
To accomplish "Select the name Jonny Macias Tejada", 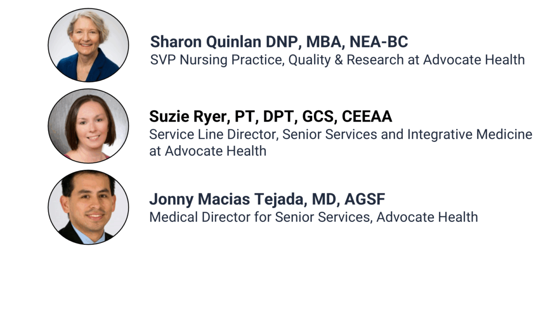I will click(224, 199).
